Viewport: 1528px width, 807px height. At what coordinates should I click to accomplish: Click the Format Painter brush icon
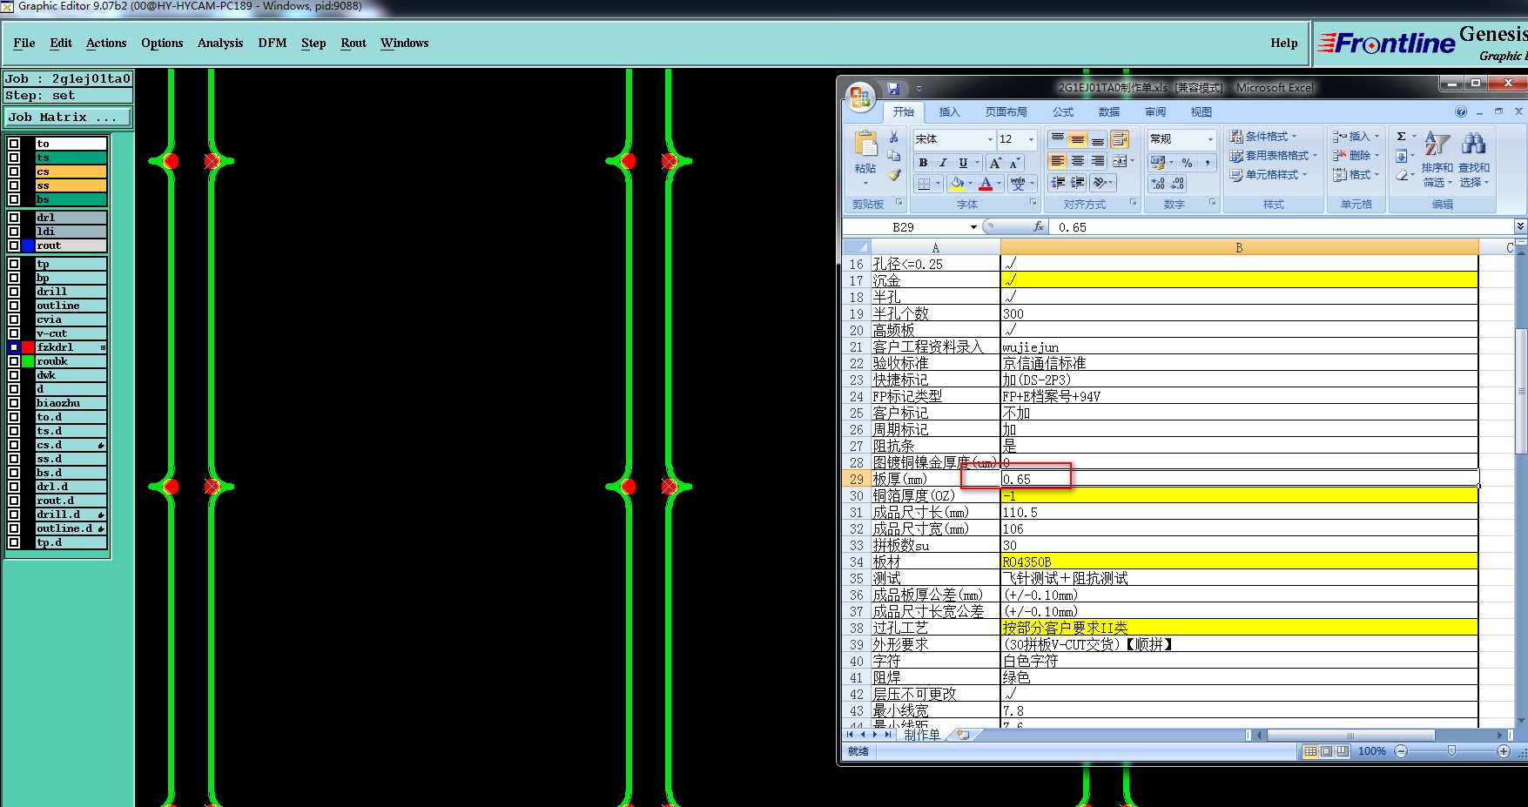[x=893, y=176]
